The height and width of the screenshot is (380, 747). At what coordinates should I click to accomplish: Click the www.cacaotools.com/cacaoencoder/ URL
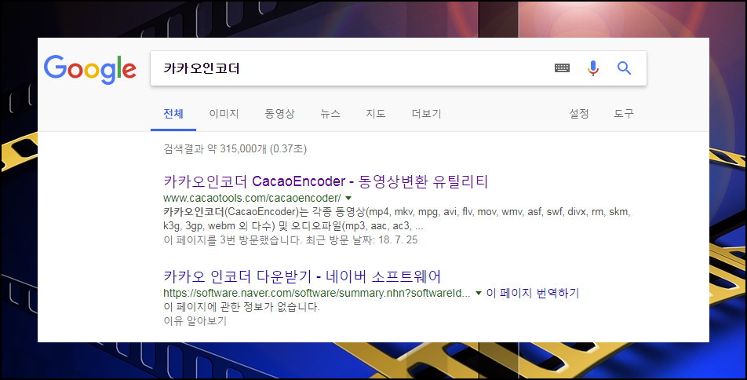coord(252,198)
